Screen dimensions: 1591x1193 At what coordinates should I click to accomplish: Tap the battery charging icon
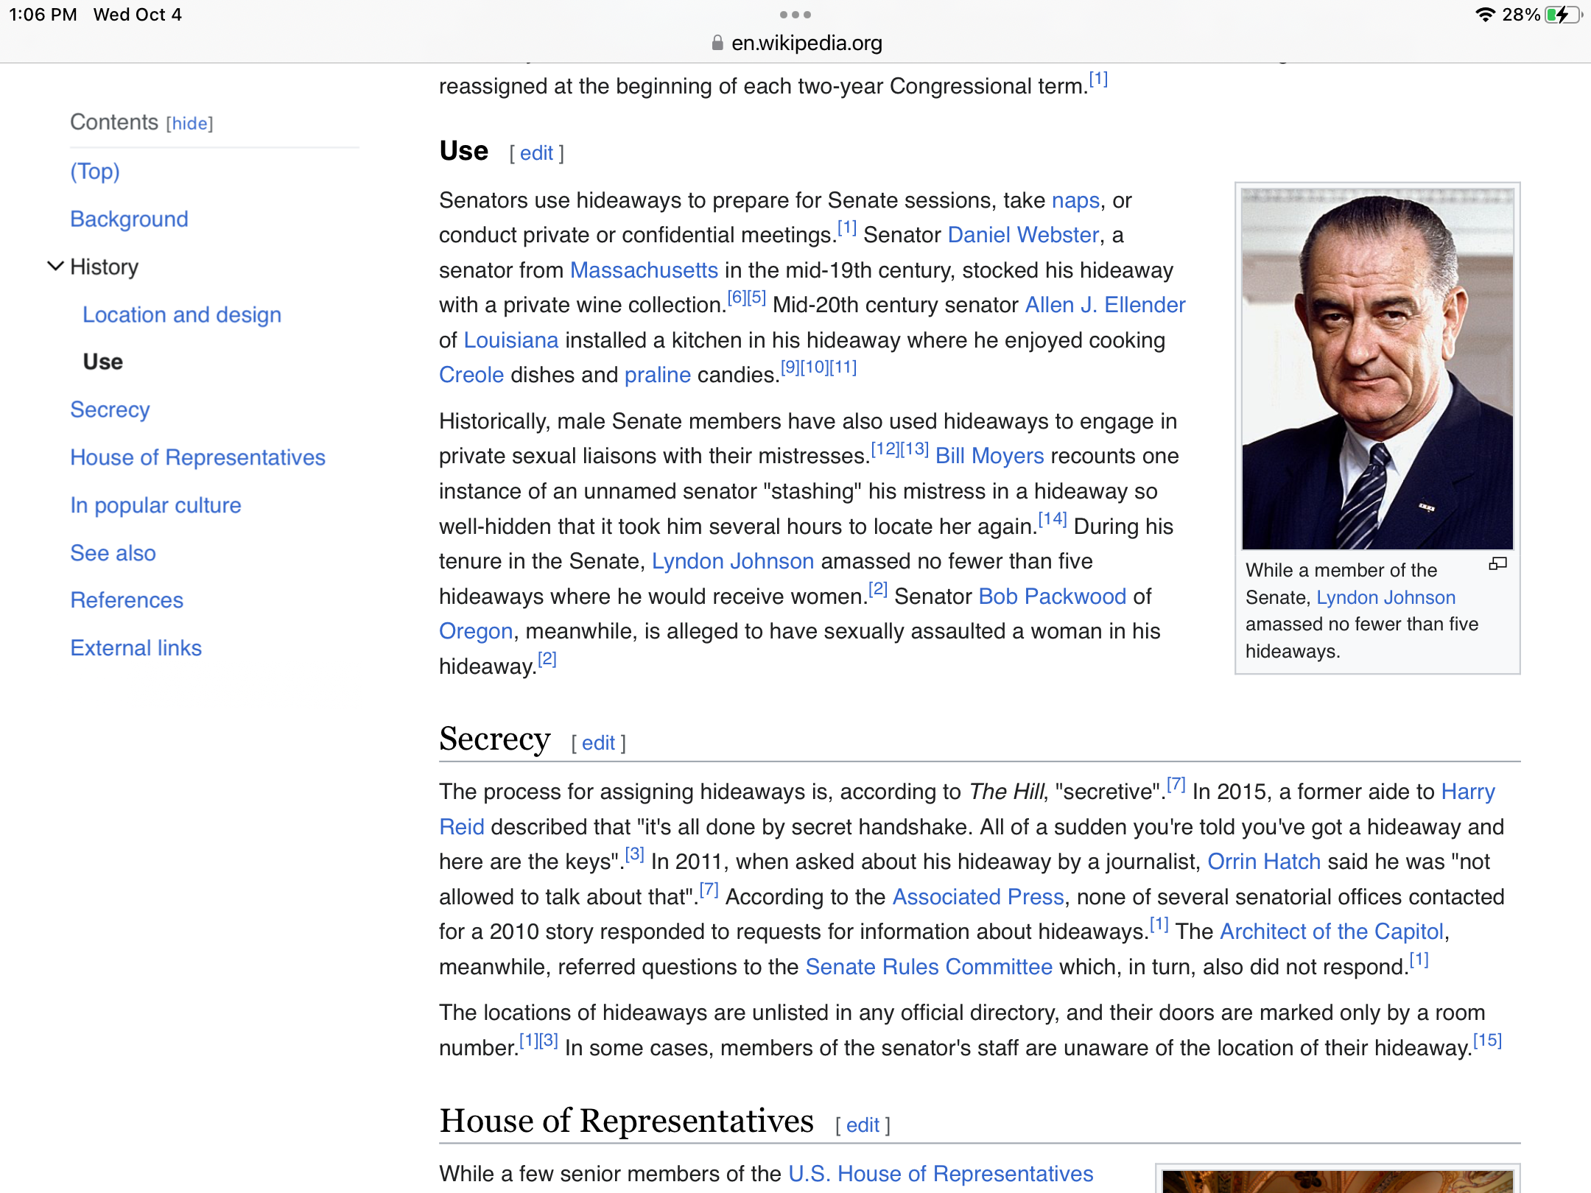click(x=1562, y=15)
